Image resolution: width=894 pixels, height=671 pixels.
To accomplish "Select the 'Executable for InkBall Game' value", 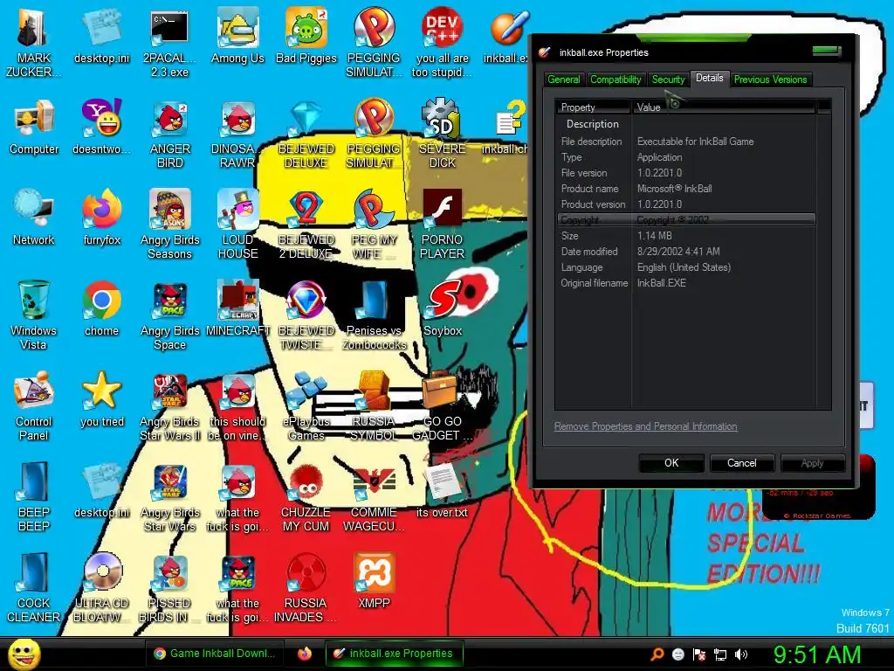I will 696,142.
